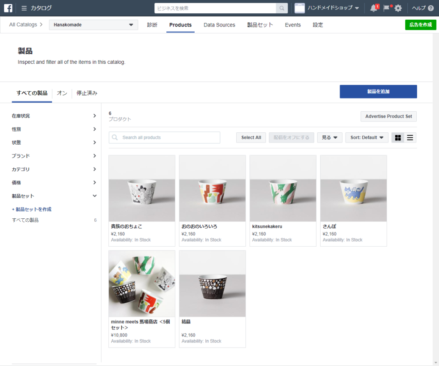439x366 pixels.
Task: Open the ハンドメイドショップ account dropdown
Action: click(x=333, y=8)
